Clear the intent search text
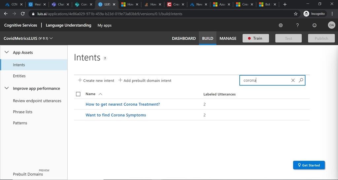The height and width of the screenshot is (180, 338). click(x=293, y=80)
